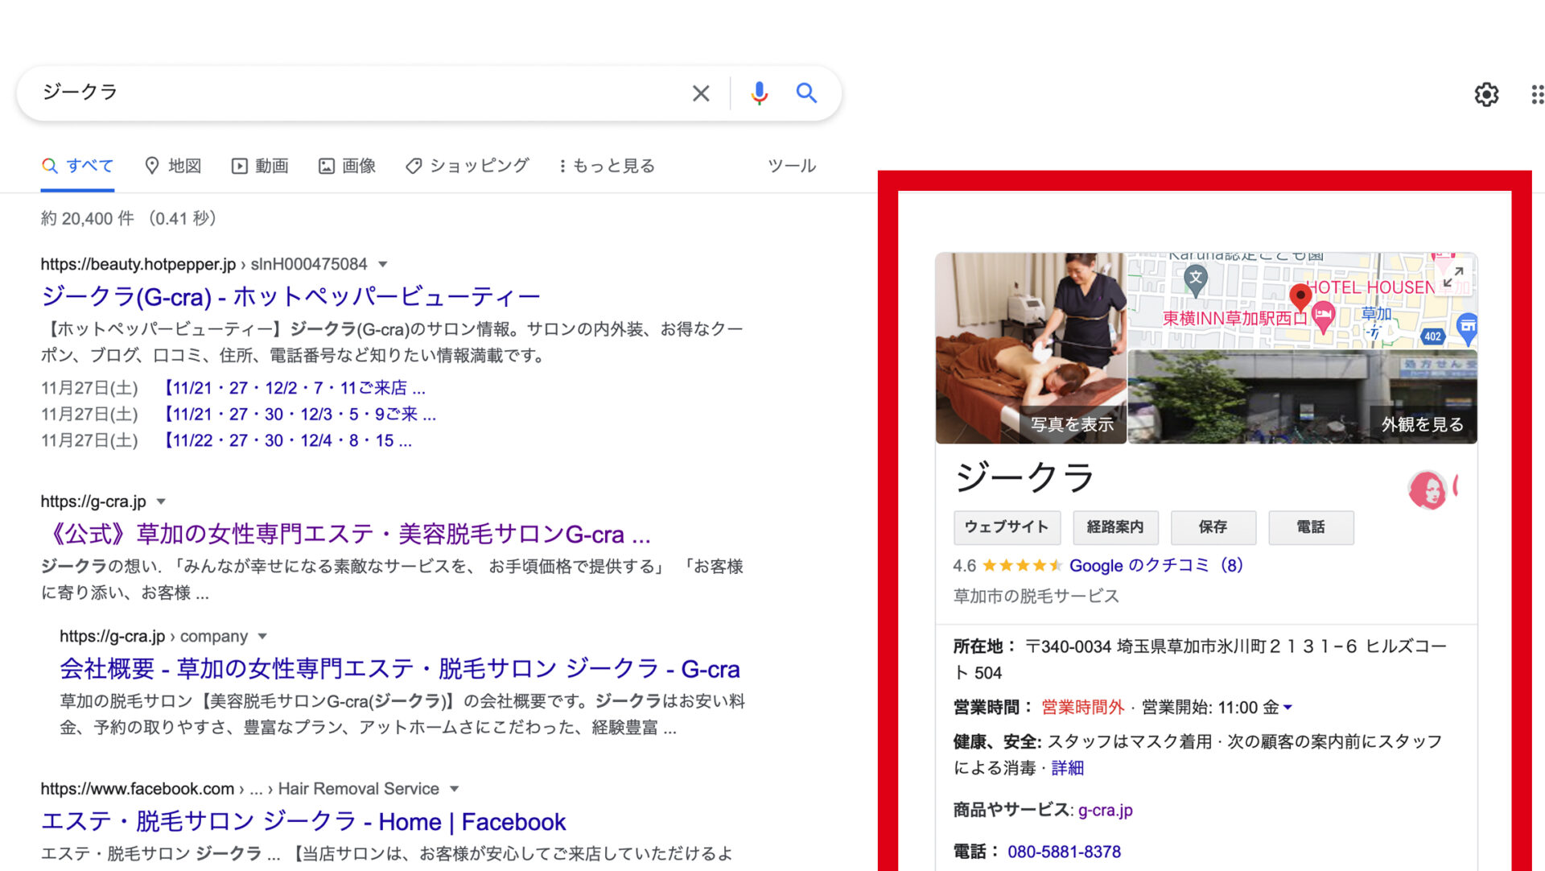
Task: Switch to the ショッピング tab
Action: tap(467, 166)
